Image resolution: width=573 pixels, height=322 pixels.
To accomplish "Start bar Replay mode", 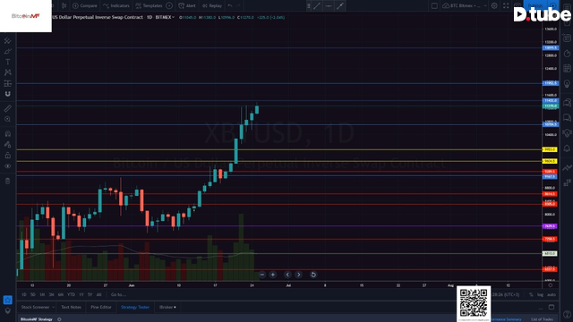I will [x=212, y=6].
